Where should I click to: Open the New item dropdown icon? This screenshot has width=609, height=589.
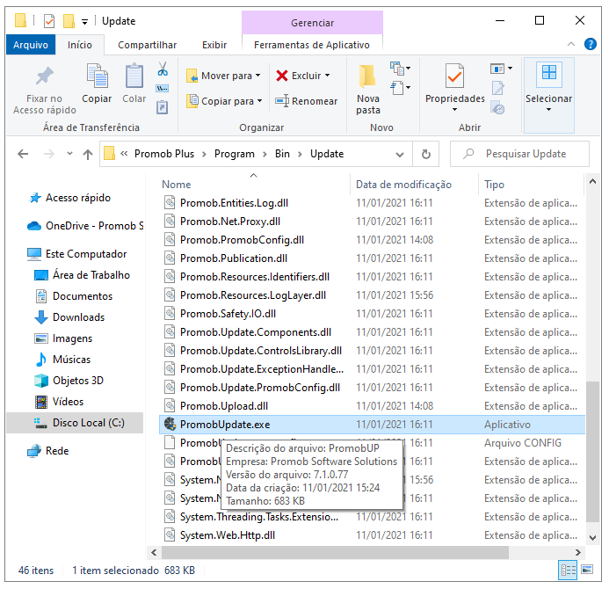tap(400, 68)
